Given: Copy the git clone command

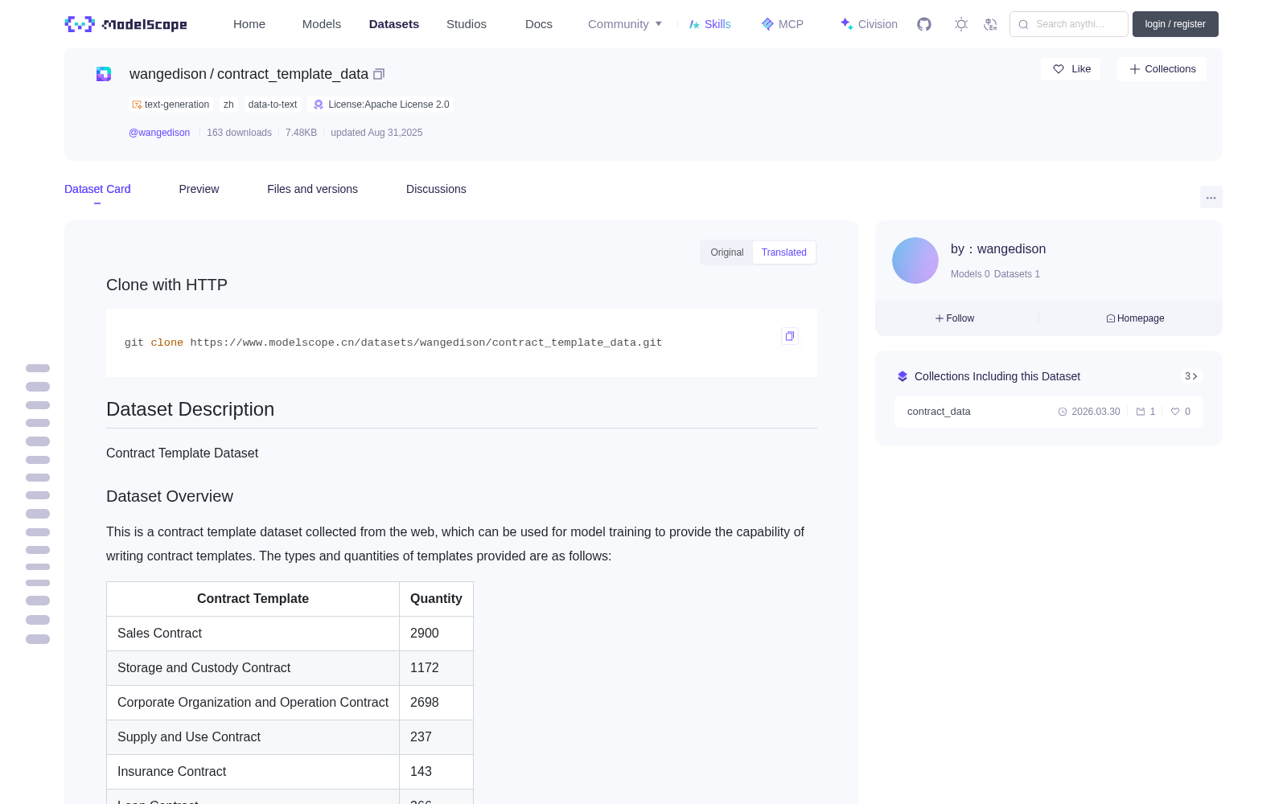Looking at the screenshot, I should point(790,336).
